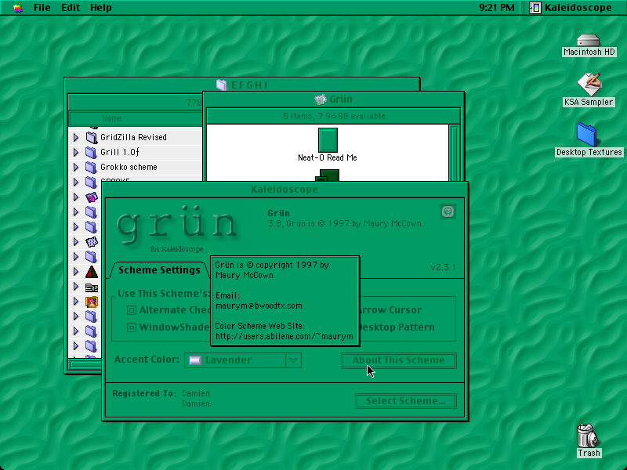Open the Accent Color Lavender dropdown

click(x=243, y=360)
